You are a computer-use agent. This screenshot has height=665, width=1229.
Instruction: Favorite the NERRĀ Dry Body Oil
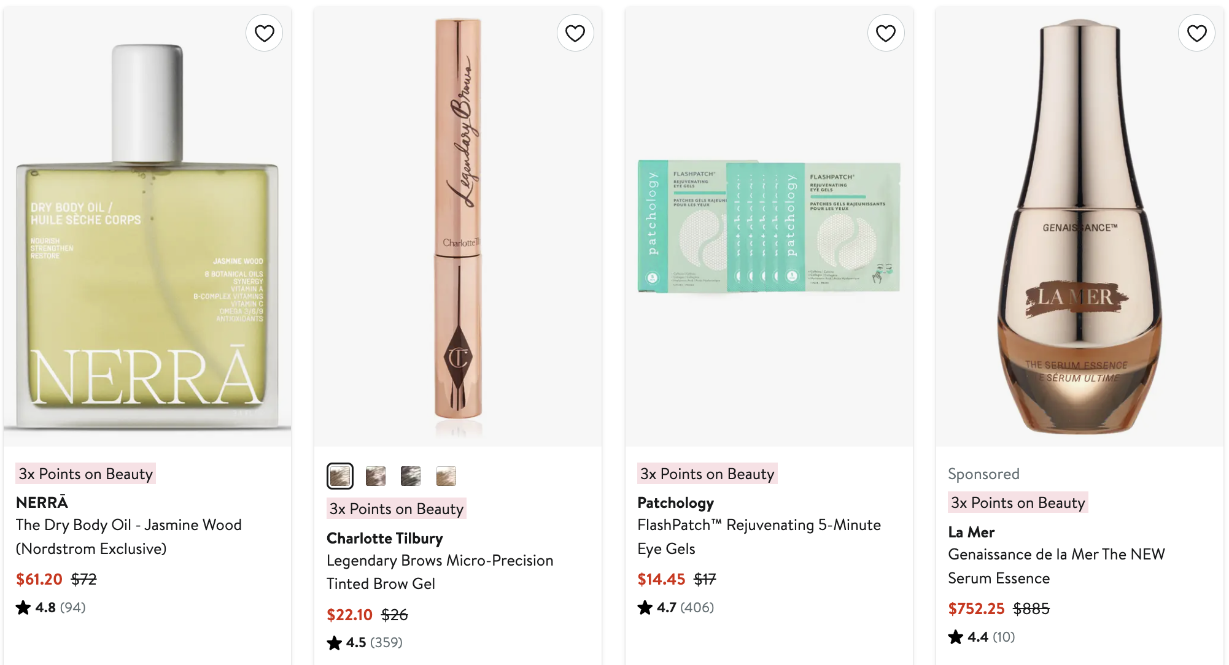tap(264, 33)
